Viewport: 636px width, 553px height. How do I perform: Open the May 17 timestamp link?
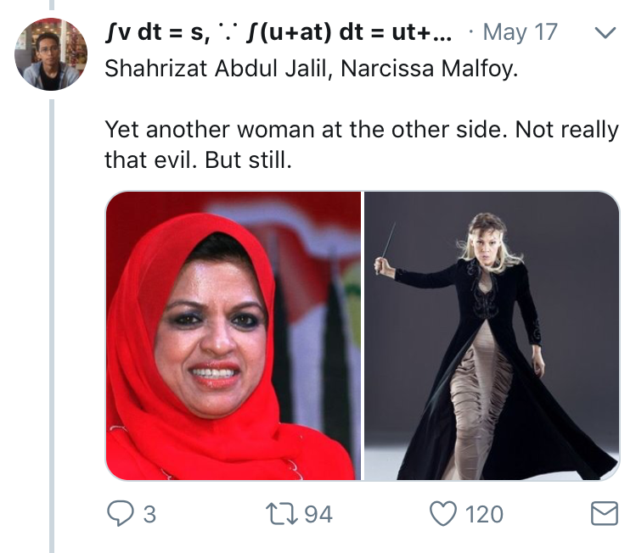pos(520,33)
